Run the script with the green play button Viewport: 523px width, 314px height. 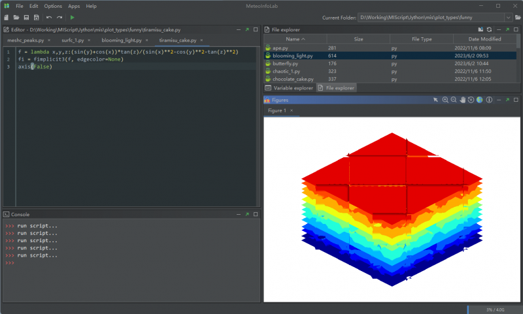[x=72, y=18]
